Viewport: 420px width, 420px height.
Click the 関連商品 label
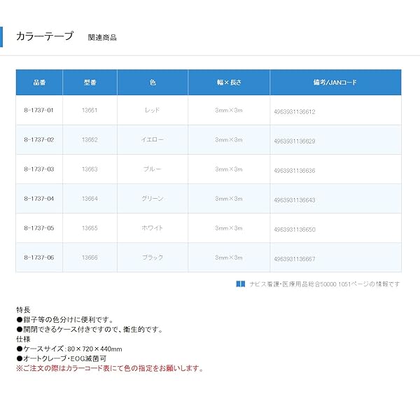click(102, 37)
